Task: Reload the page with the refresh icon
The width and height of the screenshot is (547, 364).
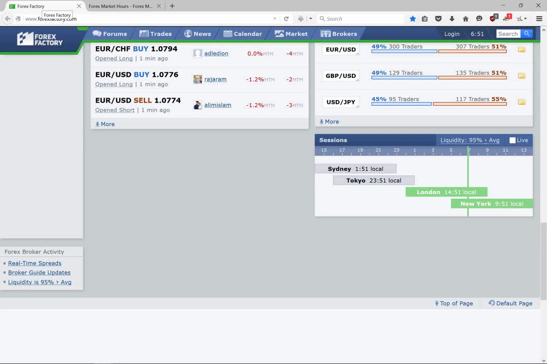Action: click(286, 19)
